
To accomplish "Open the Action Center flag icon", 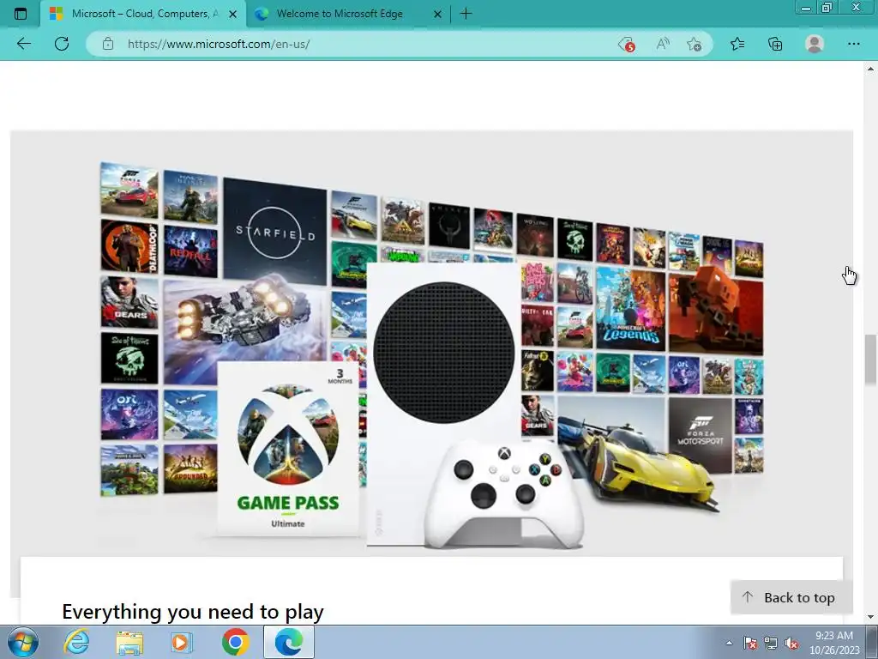I will tap(749, 643).
